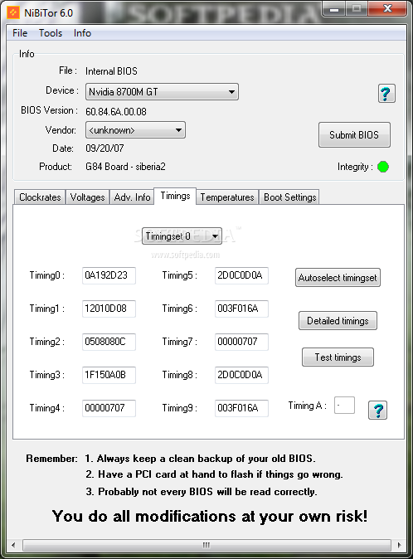Click the Timing A input box
The height and width of the screenshot is (559, 413).
(x=345, y=406)
